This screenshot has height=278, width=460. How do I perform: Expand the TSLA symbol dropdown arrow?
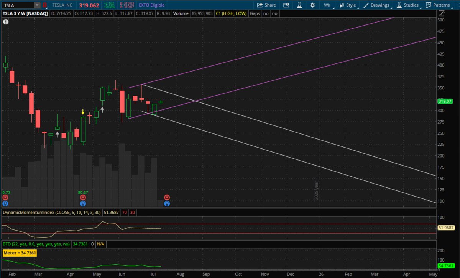click(37, 5)
